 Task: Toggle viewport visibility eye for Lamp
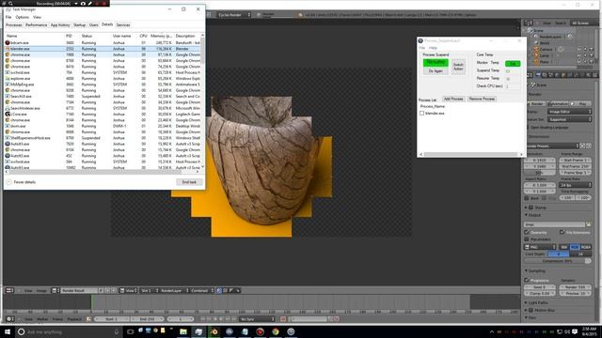coord(579,55)
